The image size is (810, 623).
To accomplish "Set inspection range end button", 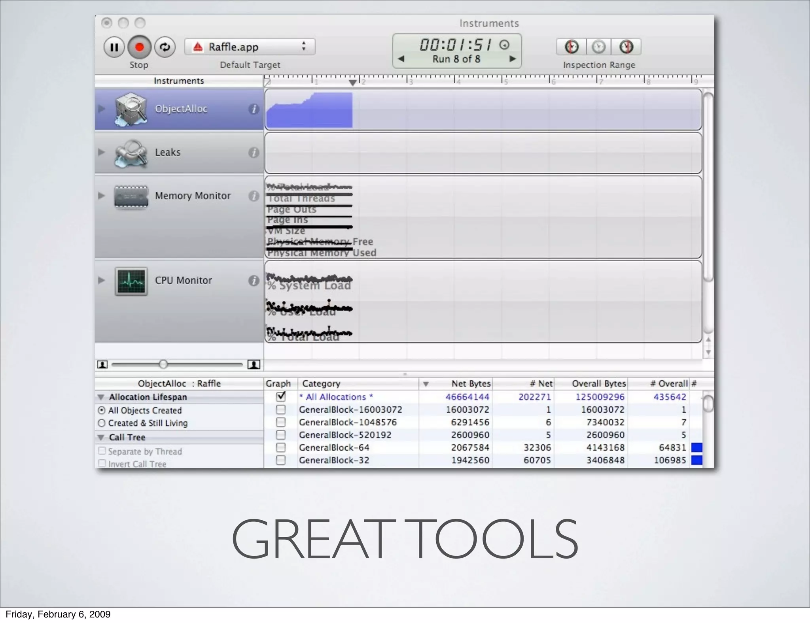I will pos(626,47).
